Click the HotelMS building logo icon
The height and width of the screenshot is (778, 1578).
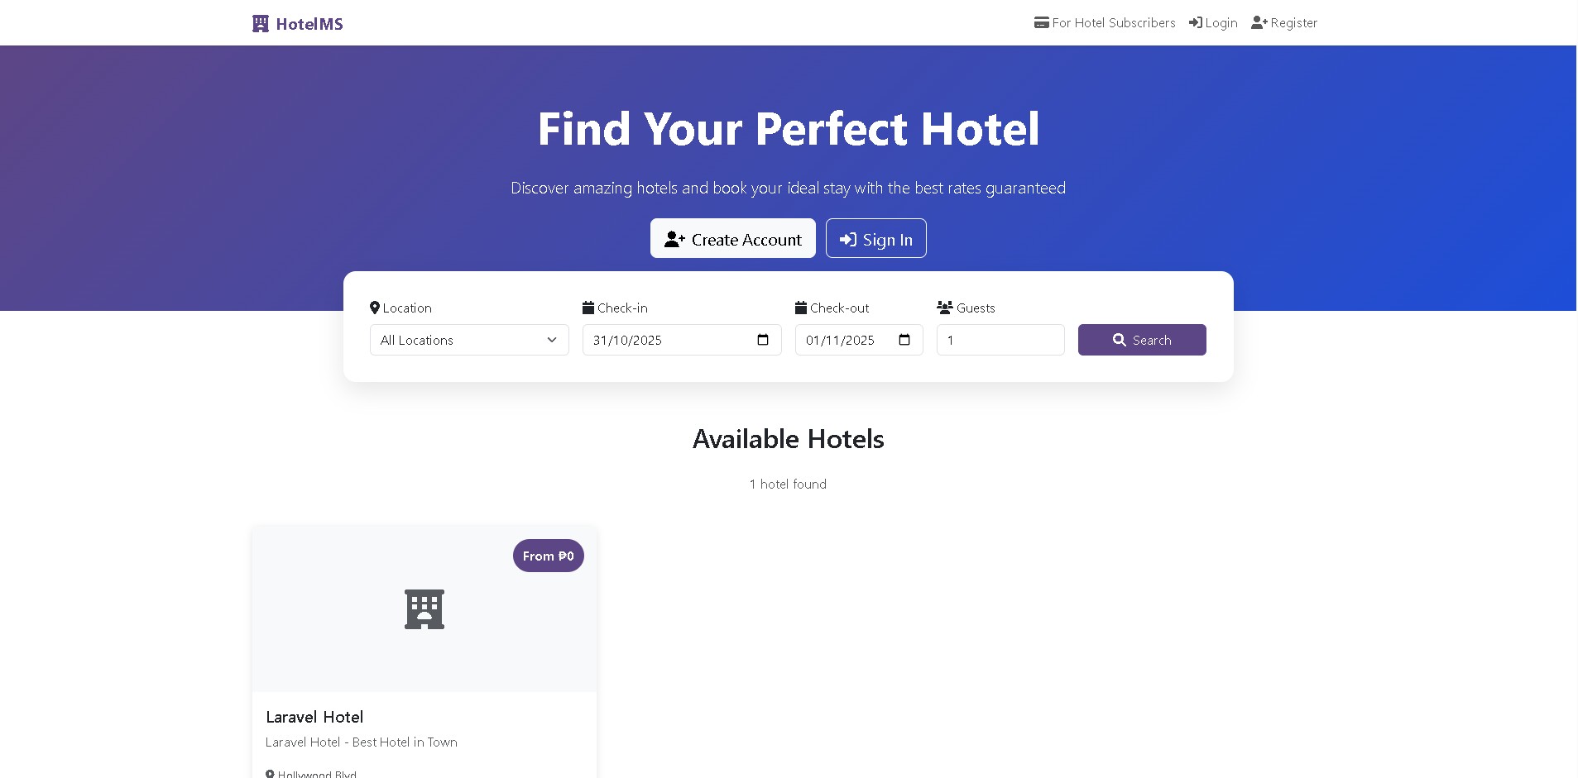261,24
